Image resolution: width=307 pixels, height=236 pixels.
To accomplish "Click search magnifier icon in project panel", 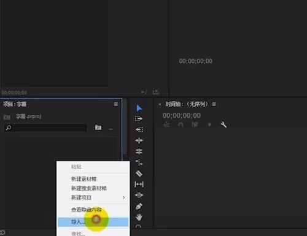I will pos(9,128).
